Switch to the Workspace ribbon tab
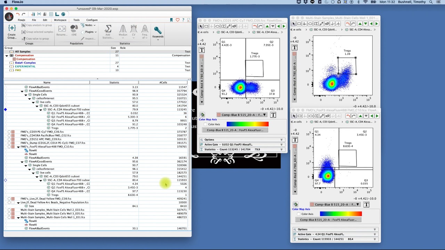The width and height of the screenshot is (445, 250). 60,20
